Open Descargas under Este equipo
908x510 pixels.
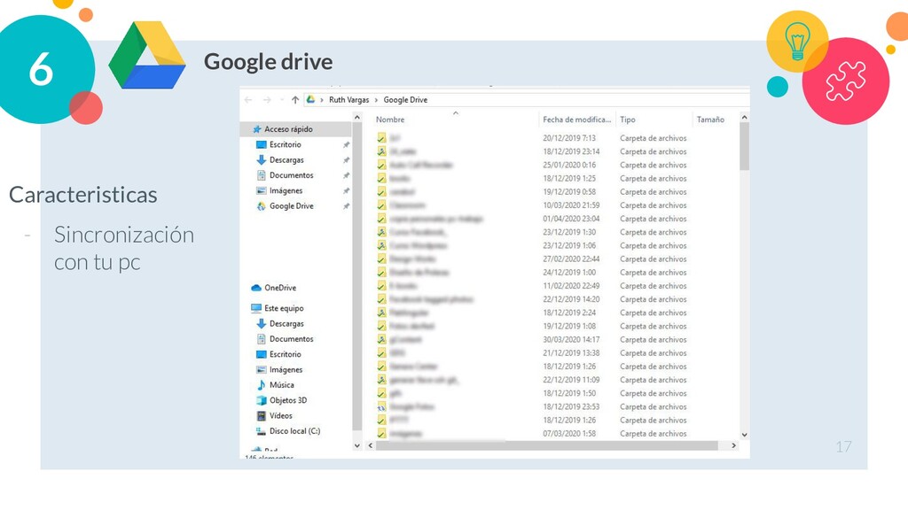(286, 324)
